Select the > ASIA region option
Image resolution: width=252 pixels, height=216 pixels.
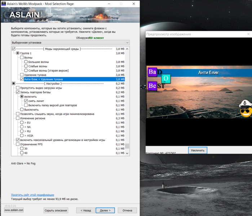[x=22, y=135]
